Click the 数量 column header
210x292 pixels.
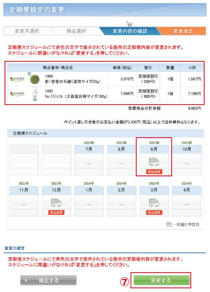(x=170, y=68)
